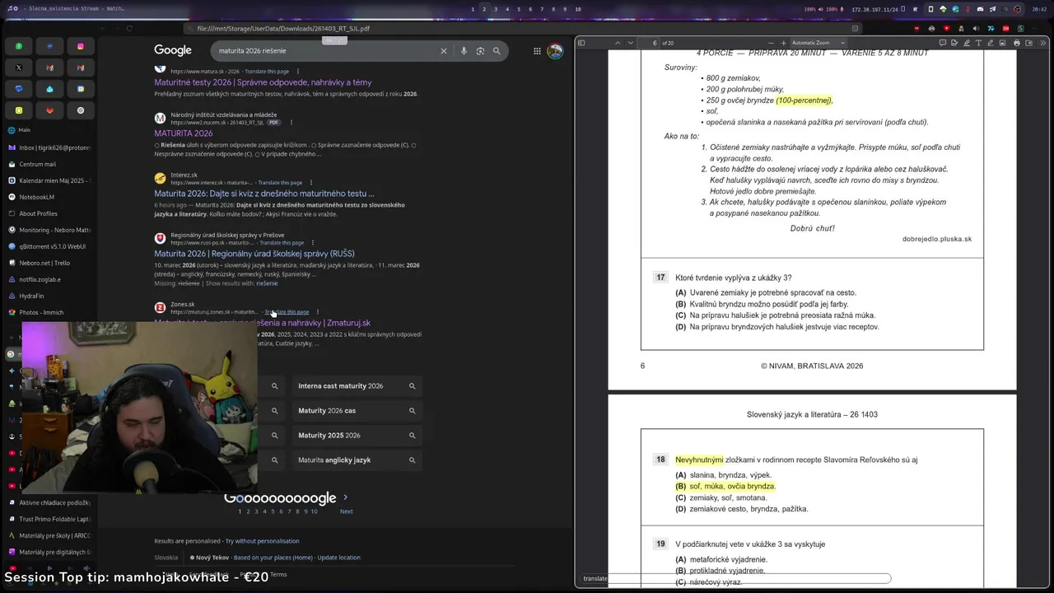Image resolution: width=1054 pixels, height=593 pixels.
Task: Go to Next results page
Action: pos(346,511)
